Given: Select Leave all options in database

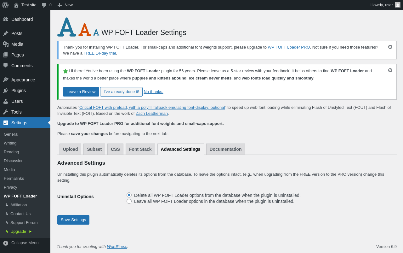Looking at the screenshot, I should [x=129, y=201].
